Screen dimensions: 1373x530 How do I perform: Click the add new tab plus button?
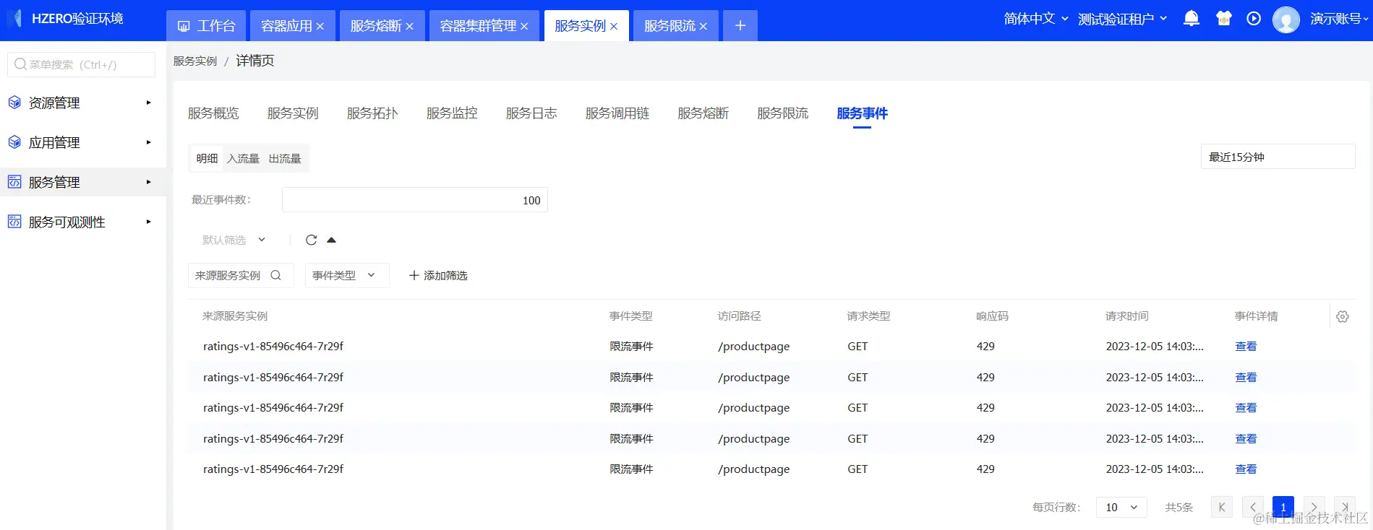[x=740, y=26]
